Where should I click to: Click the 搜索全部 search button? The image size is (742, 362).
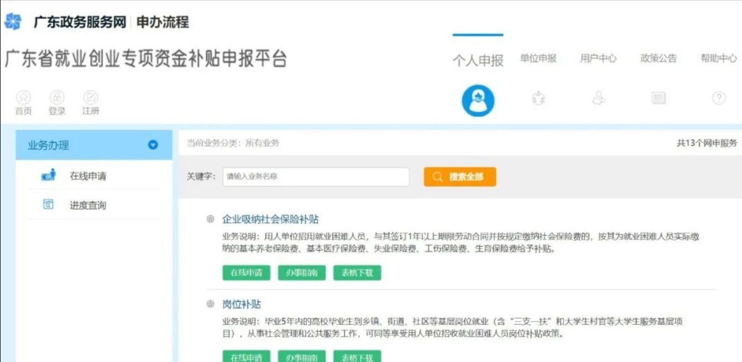(460, 177)
